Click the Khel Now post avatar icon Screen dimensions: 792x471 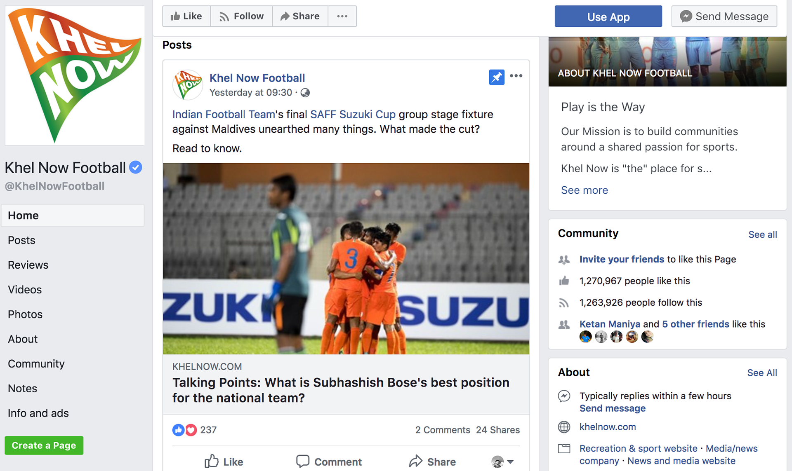pyautogui.click(x=188, y=85)
